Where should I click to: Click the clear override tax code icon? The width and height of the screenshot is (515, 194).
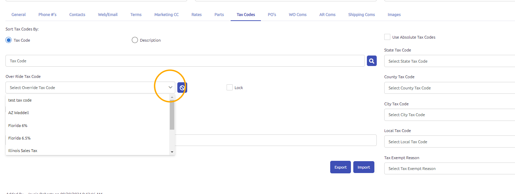[x=182, y=87]
